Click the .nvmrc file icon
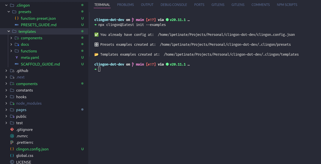Viewport: 321px width, 164px height. click(12, 136)
